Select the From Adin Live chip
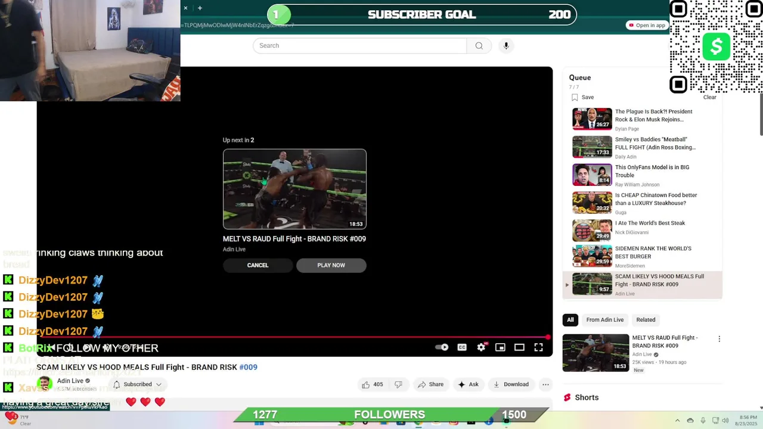Image resolution: width=763 pixels, height=429 pixels. pyautogui.click(x=605, y=320)
